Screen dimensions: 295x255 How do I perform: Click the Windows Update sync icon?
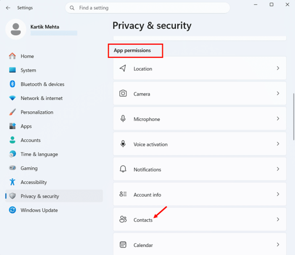[x=12, y=210]
